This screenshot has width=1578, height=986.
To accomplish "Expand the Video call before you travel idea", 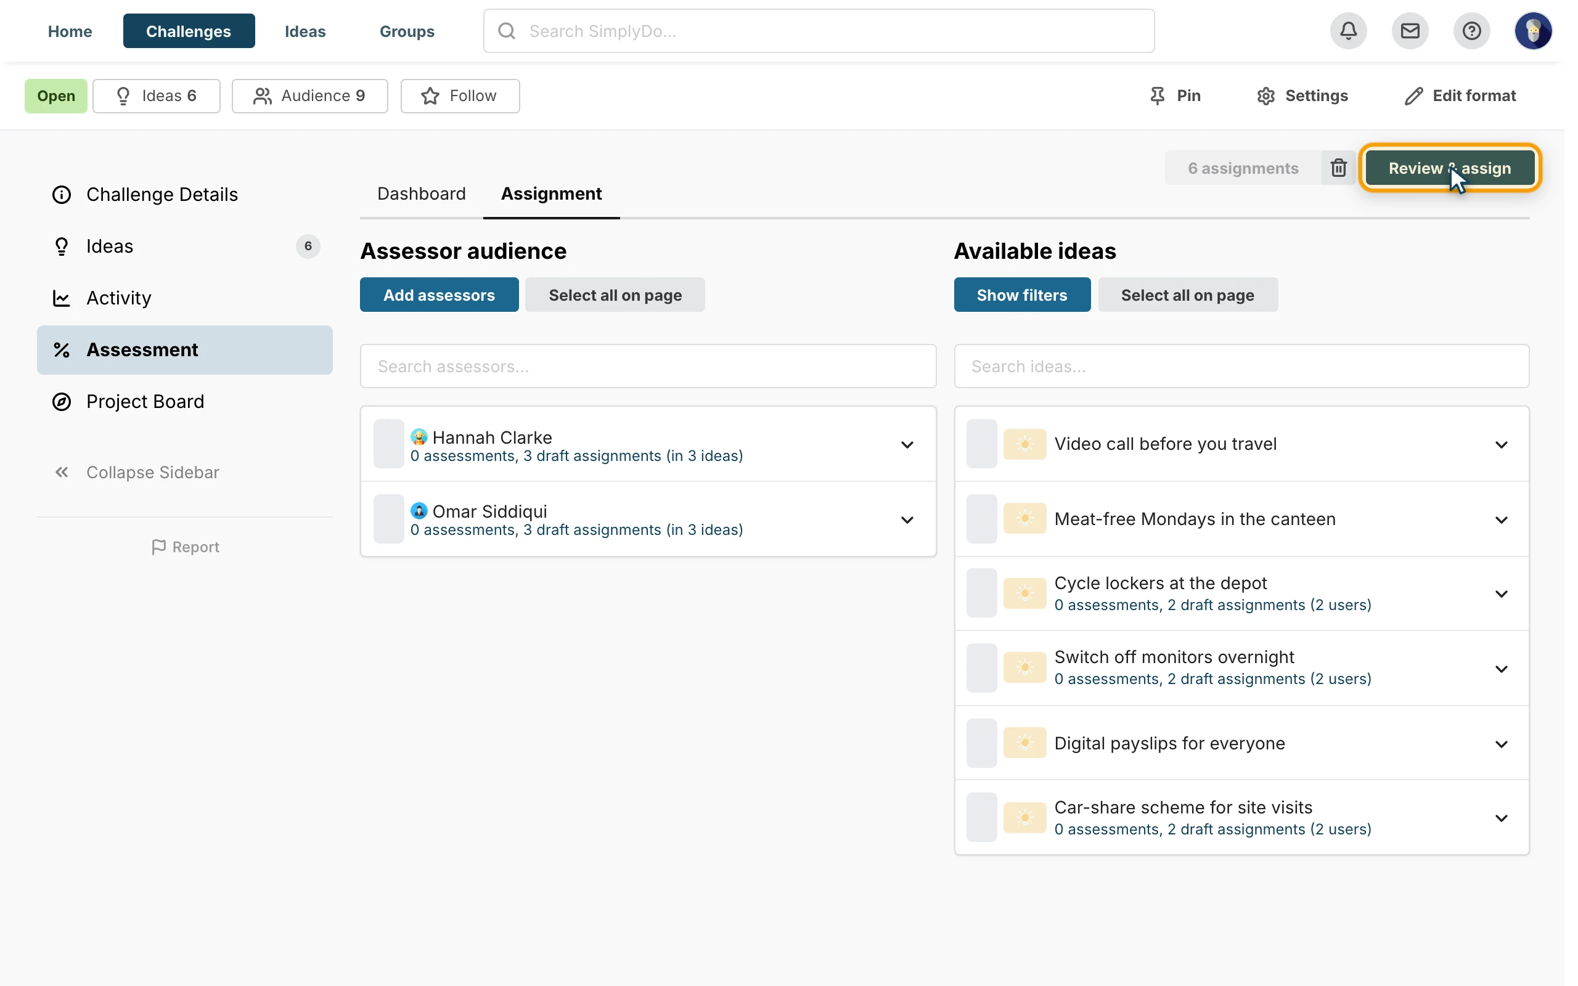I will 1501,445.
